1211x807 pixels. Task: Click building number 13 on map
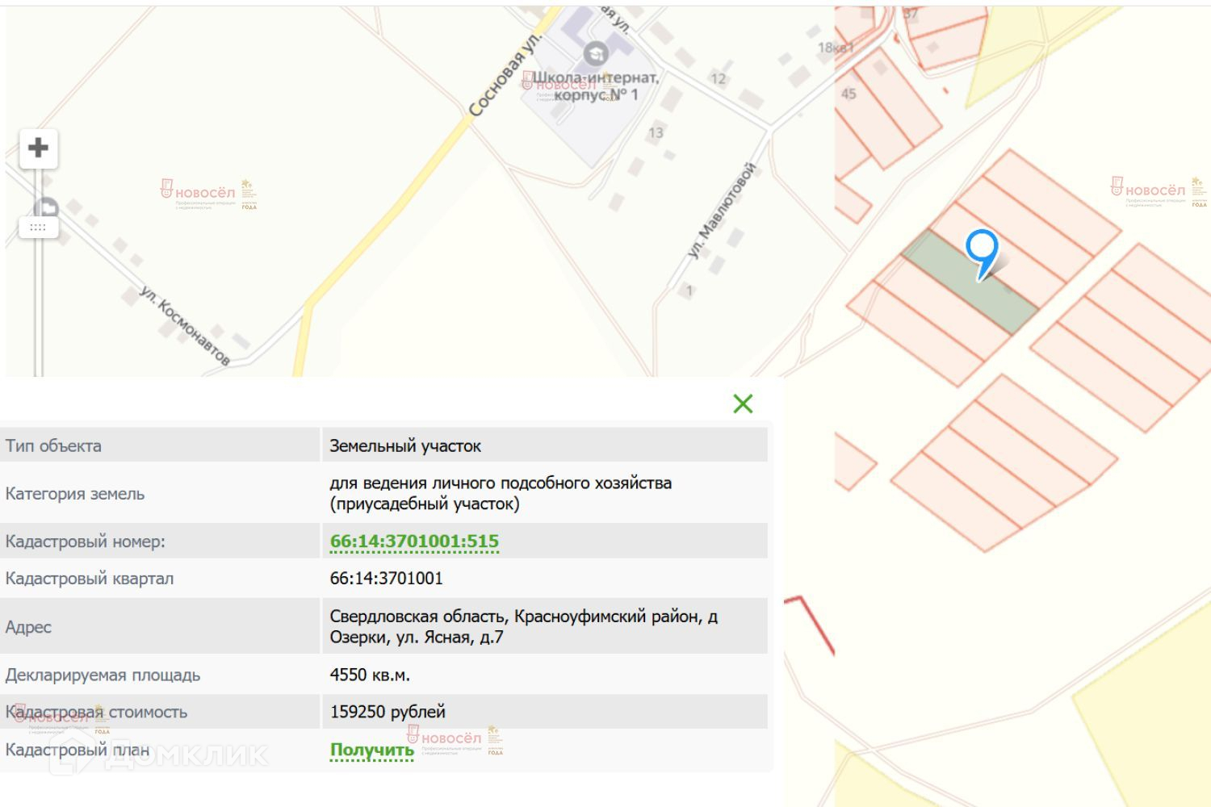pyautogui.click(x=656, y=132)
